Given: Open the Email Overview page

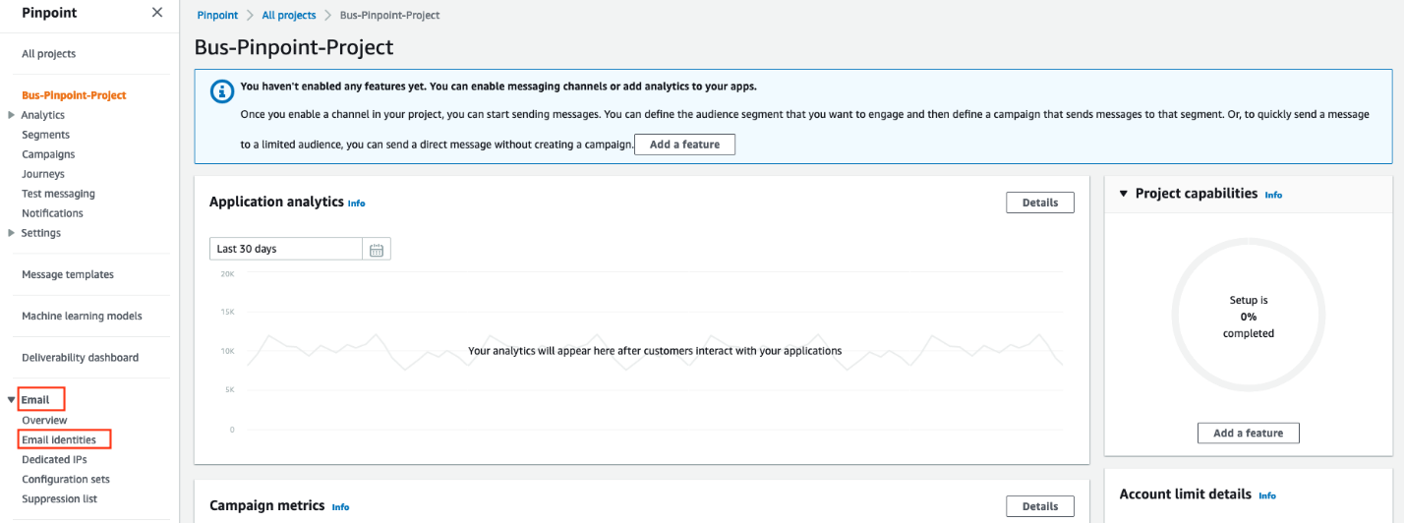Looking at the screenshot, I should click(x=44, y=420).
